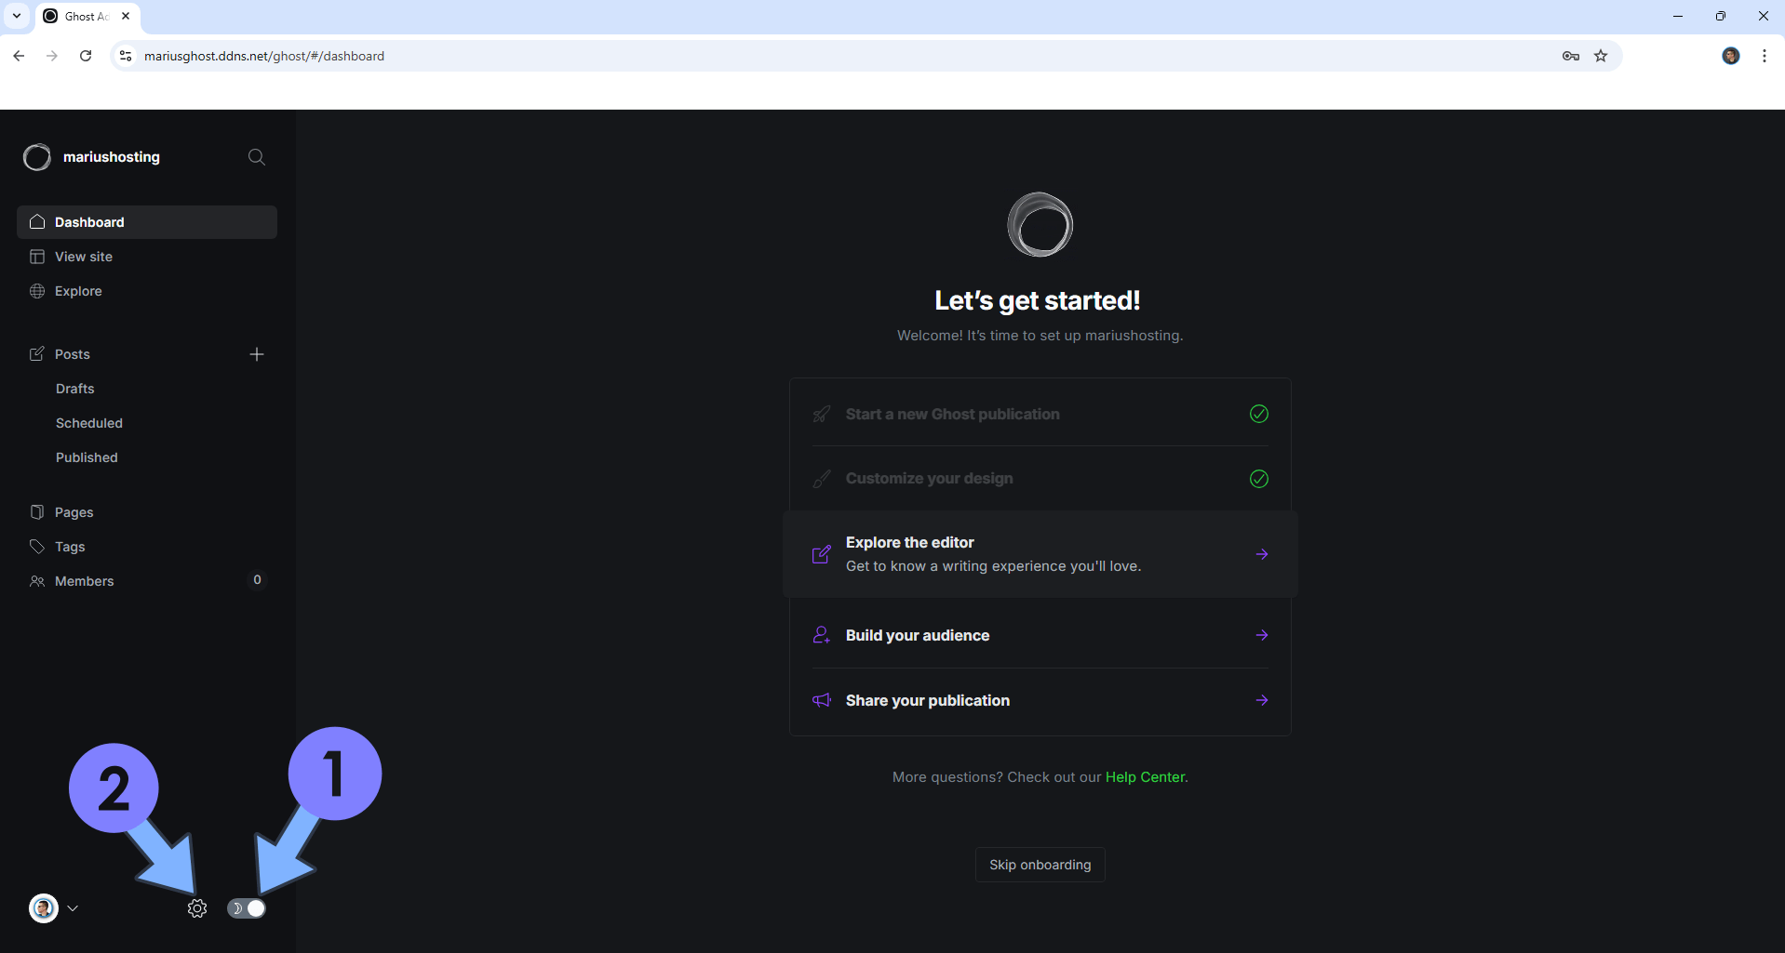1785x953 pixels.
Task: Bookmark this page with star icon
Action: [1601, 56]
